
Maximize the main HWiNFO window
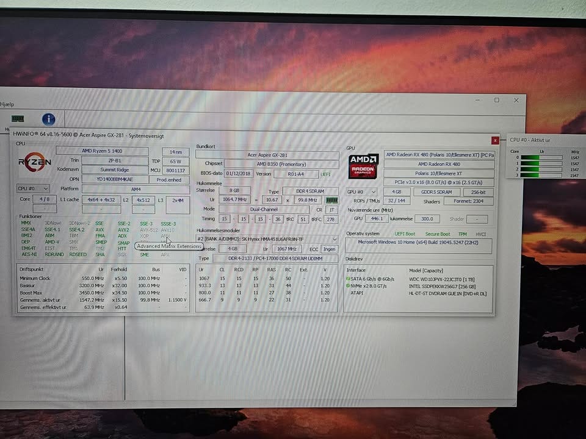(x=496, y=100)
